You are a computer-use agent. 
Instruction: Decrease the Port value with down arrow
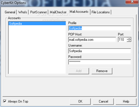[x=129, y=41]
